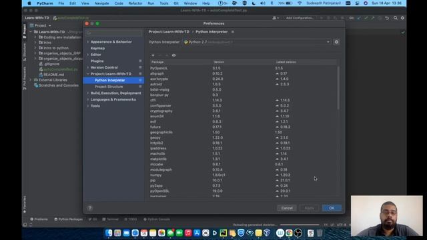This screenshot has height=240, width=427.
Task: Select .gitignore in the project tree
Action: [x=51, y=64]
